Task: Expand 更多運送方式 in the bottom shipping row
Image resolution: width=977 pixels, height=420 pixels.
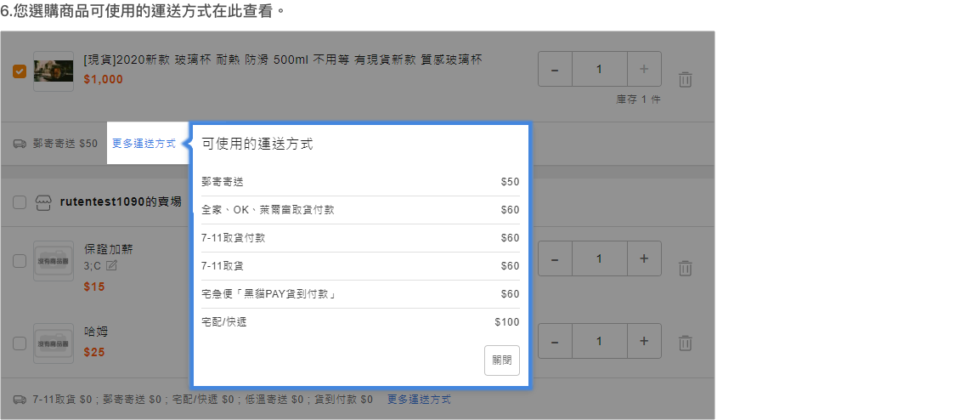Action: tap(419, 400)
